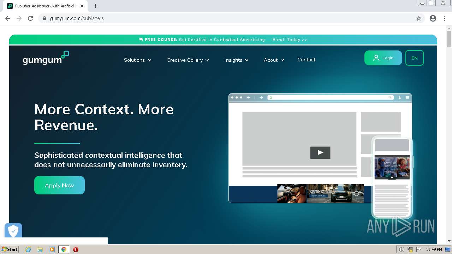452x254 pixels.
Task: Open the Chrome three-dot menu
Action: (x=444, y=18)
